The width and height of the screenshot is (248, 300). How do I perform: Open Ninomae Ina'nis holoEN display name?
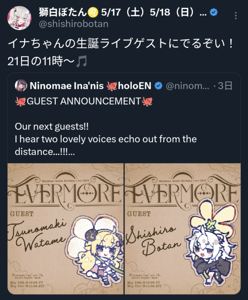point(91,86)
